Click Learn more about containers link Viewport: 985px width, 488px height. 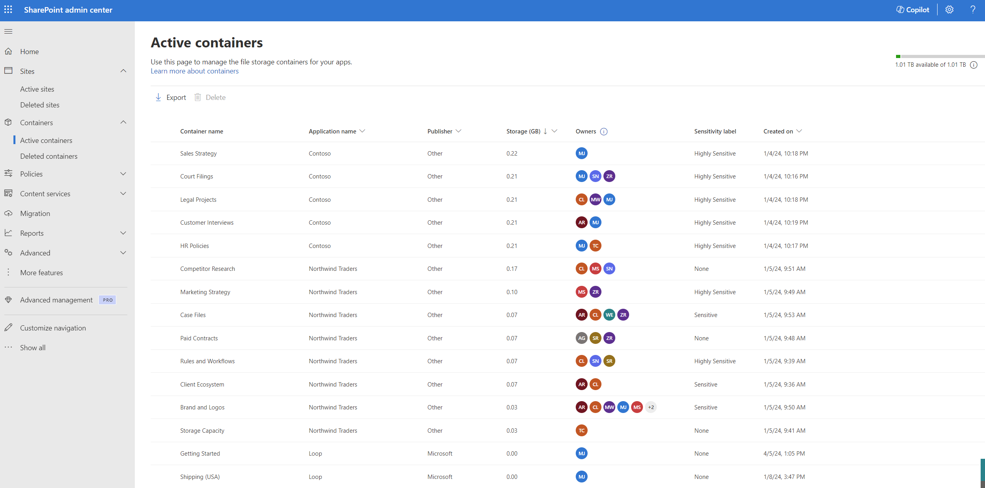[195, 70]
